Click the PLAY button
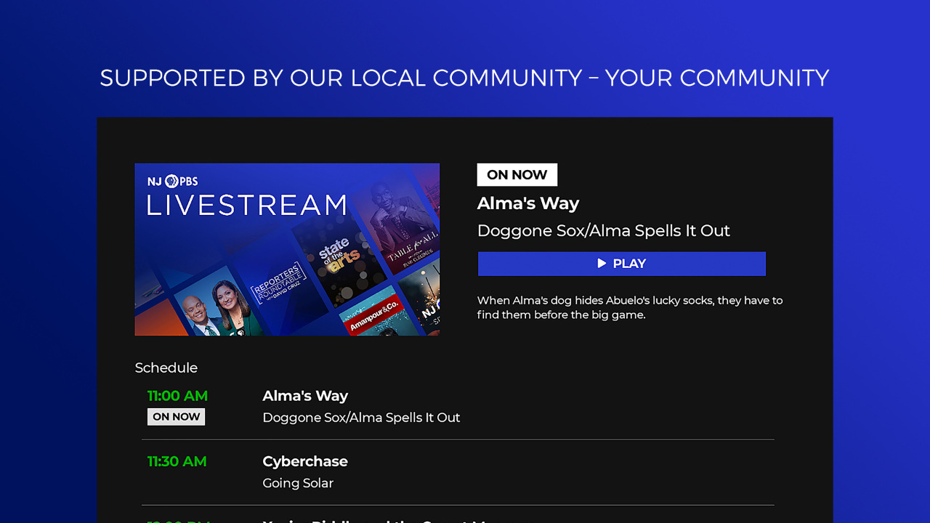This screenshot has height=523, width=930. point(621,264)
